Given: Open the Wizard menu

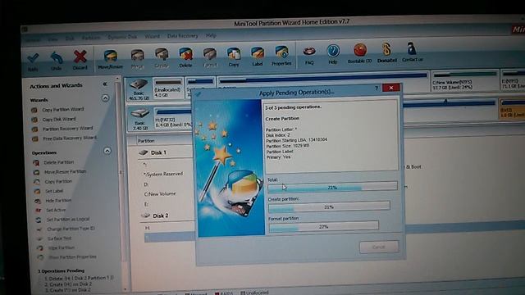Looking at the screenshot, I should coord(152,36).
